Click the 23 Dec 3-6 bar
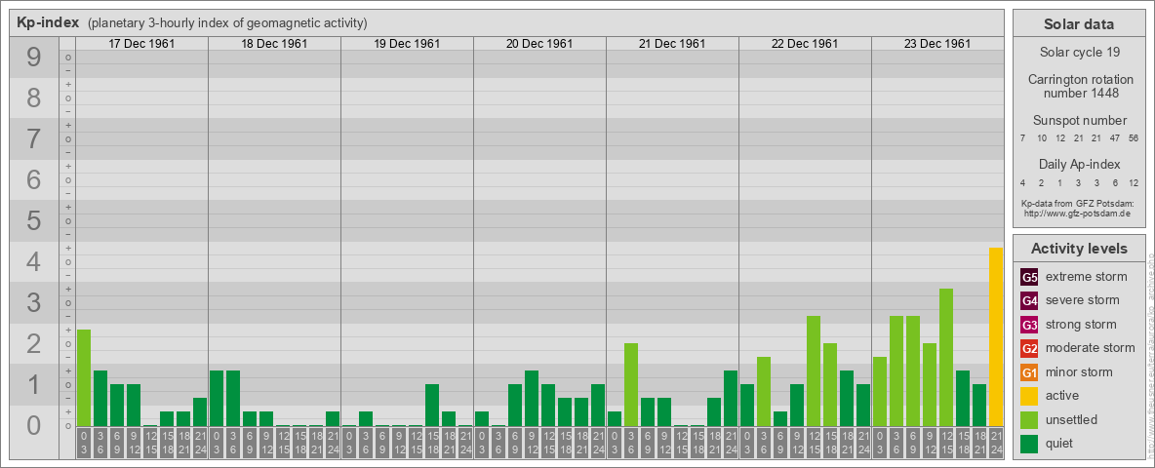Screen dimensions: 1155x468 [896, 370]
